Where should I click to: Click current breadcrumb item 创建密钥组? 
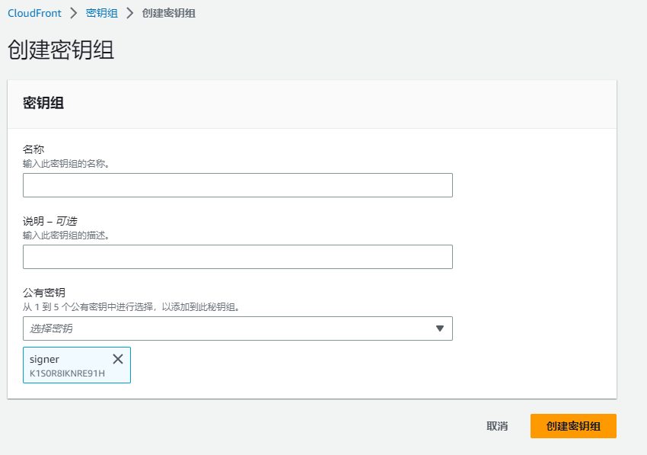168,13
